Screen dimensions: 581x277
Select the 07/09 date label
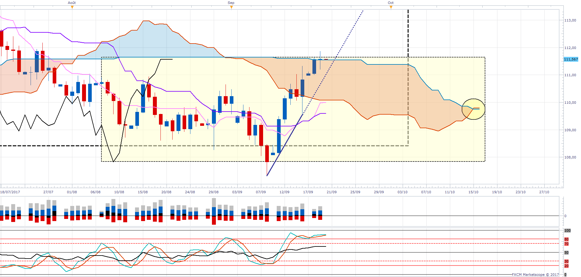pos(261,192)
